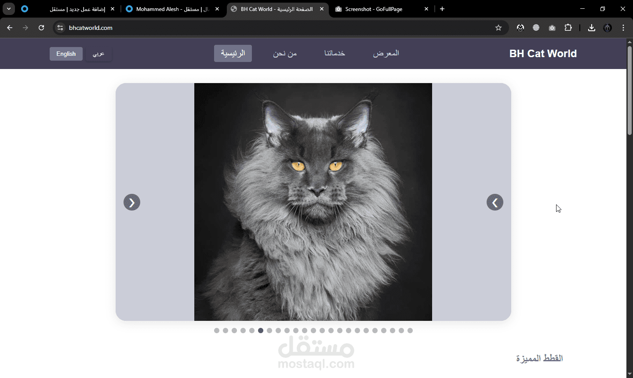This screenshot has height=378, width=633.
Task: Click the BH Cat World site logo
Action: coord(543,54)
